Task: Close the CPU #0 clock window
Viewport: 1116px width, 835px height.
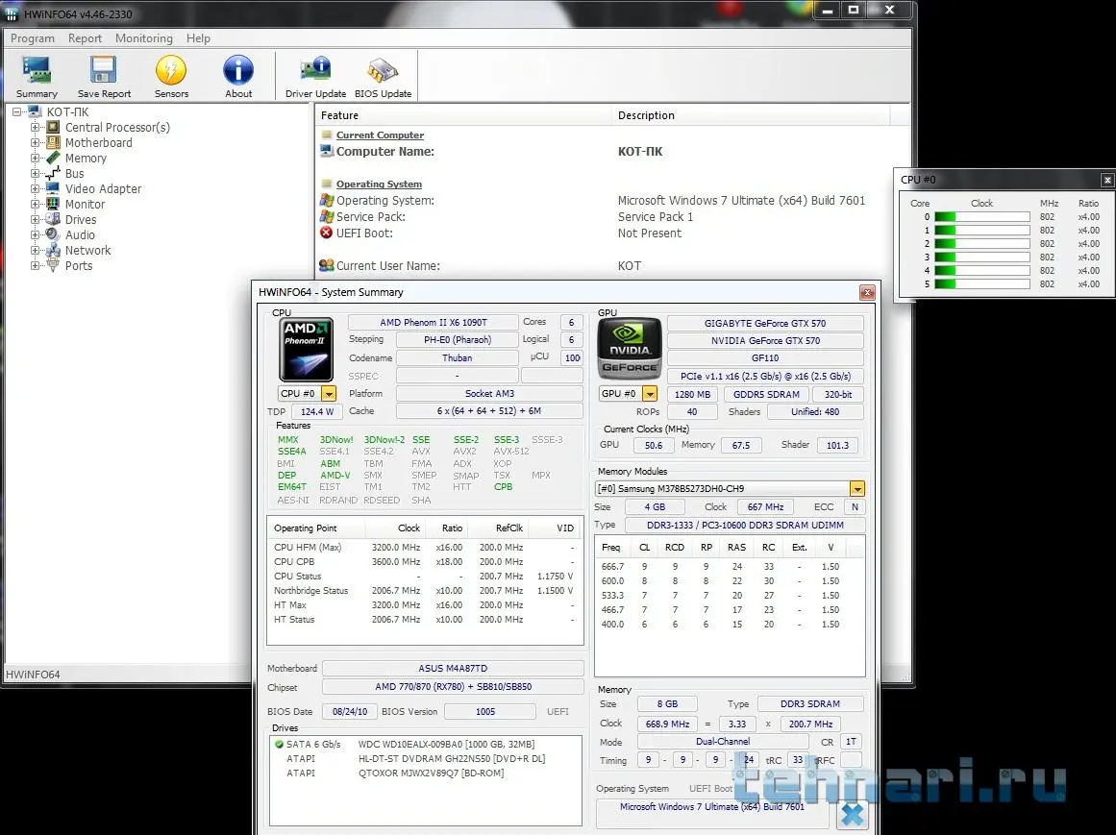Action: [x=1107, y=180]
